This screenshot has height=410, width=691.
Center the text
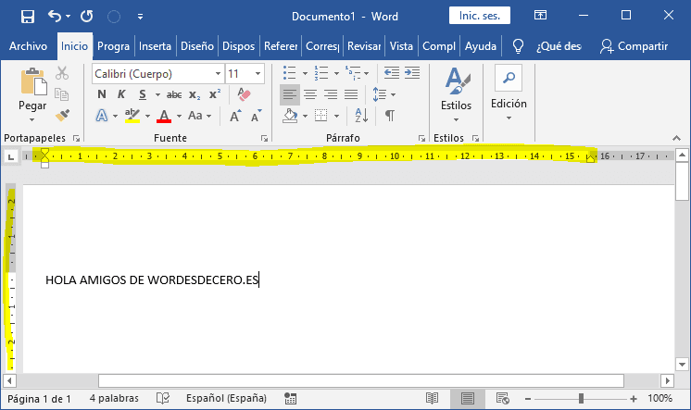point(310,94)
